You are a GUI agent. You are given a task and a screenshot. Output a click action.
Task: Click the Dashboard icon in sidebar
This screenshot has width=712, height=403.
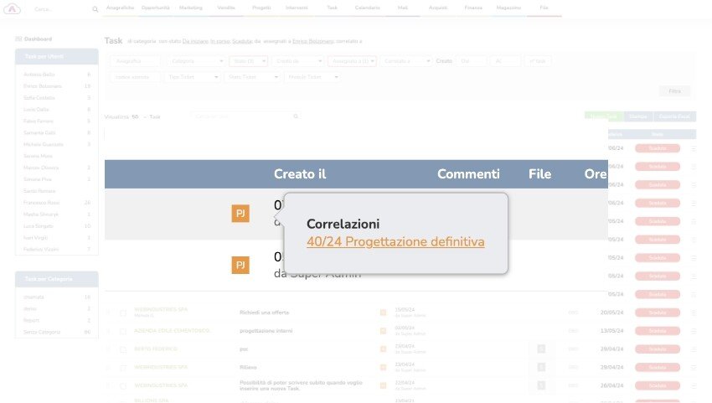pyautogui.click(x=18, y=39)
